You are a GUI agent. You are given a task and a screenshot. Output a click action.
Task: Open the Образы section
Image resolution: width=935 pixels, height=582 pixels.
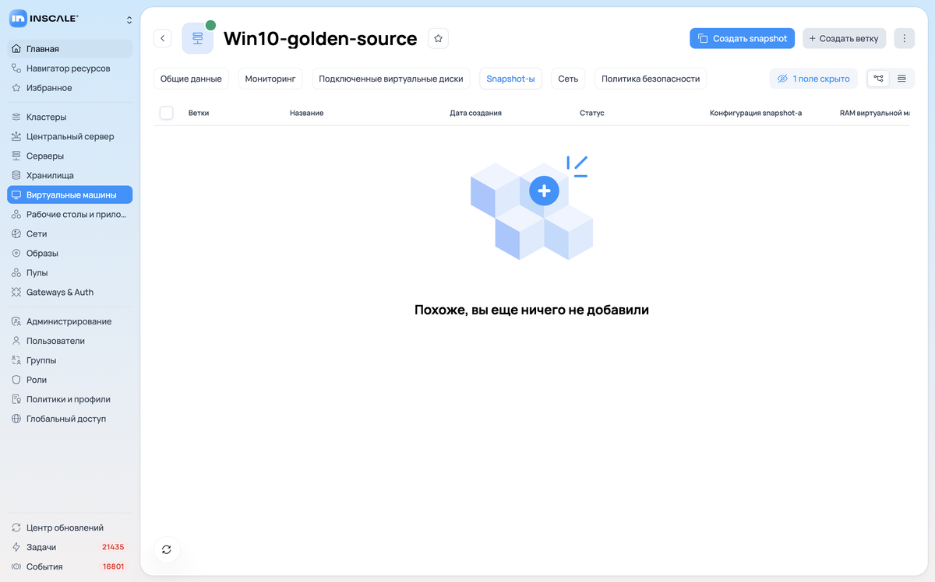point(70,254)
